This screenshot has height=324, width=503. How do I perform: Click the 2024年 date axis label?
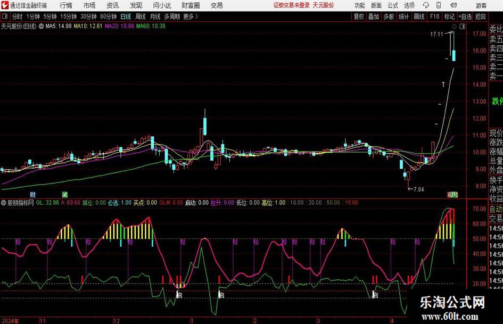10,321
